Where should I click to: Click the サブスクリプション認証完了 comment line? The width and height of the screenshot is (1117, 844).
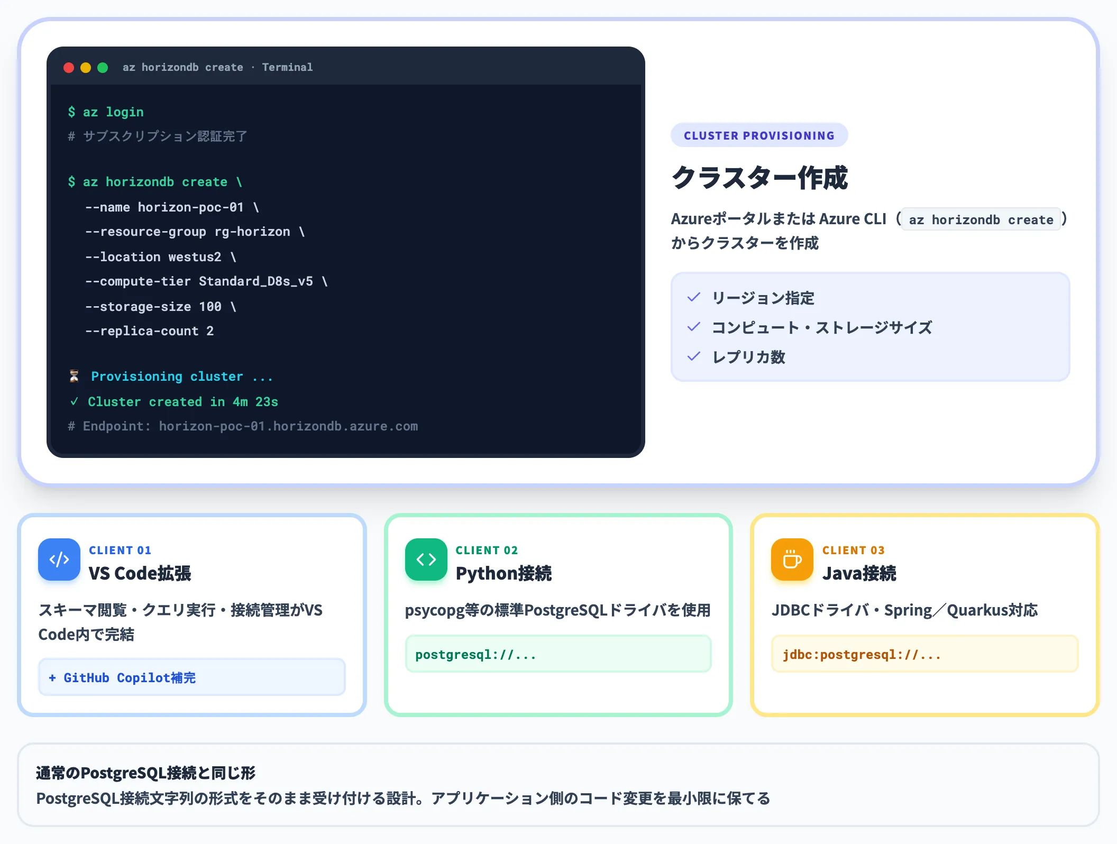pyautogui.click(x=158, y=136)
